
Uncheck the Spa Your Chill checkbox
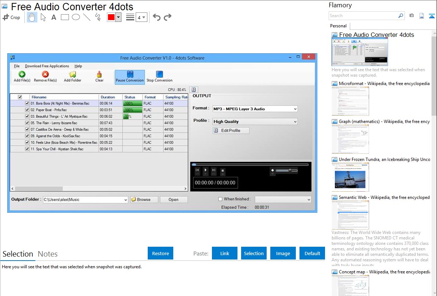(27, 149)
